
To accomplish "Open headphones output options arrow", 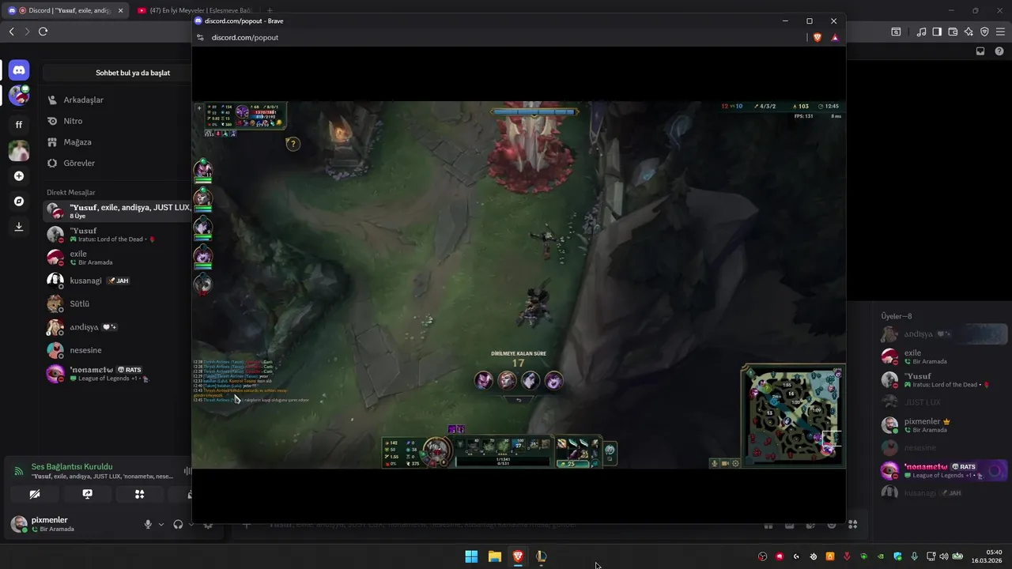I will (x=190, y=524).
